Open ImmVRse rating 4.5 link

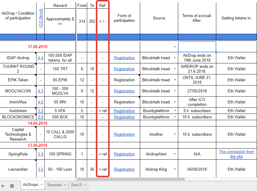(x=40, y=102)
